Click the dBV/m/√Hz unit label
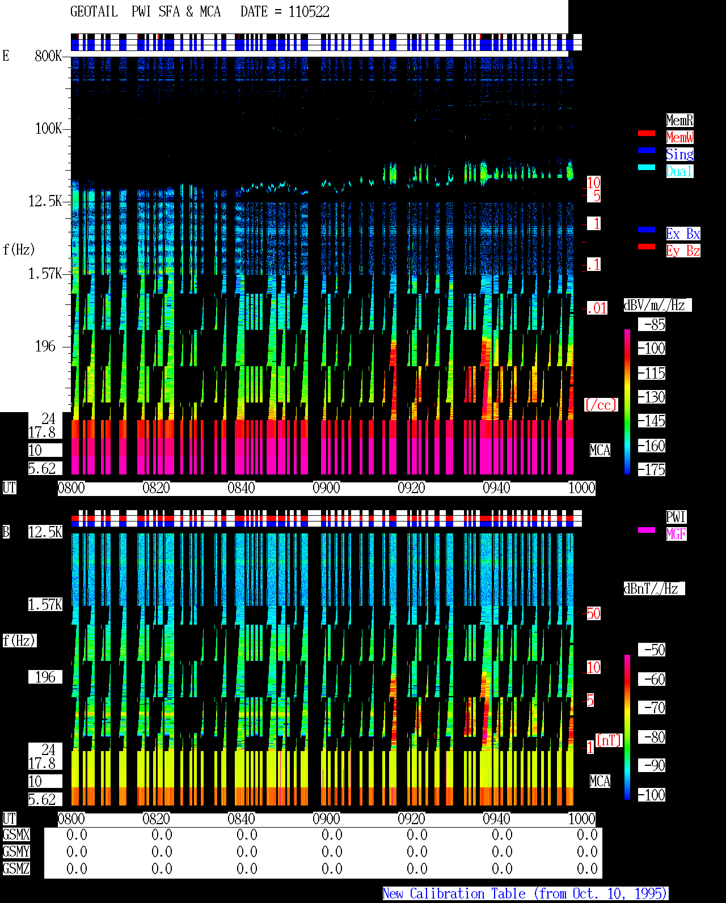 click(657, 305)
